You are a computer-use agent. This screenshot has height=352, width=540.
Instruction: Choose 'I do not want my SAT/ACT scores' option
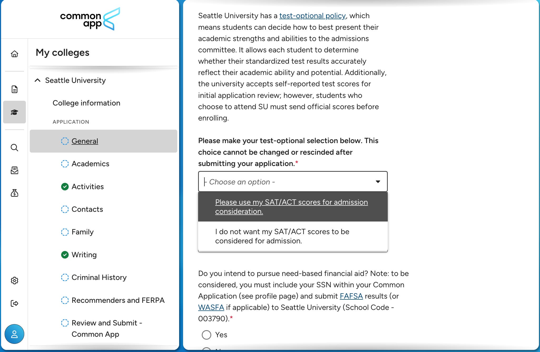282,236
